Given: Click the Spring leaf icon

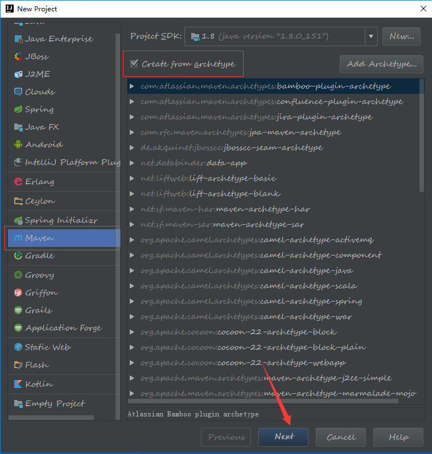Looking at the screenshot, I should (x=18, y=109).
